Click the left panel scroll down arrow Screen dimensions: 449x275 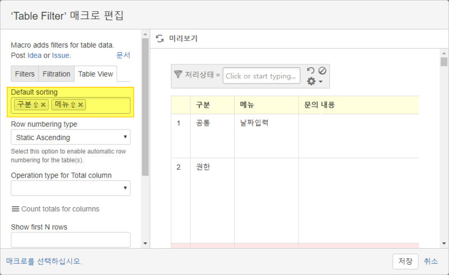(145, 244)
